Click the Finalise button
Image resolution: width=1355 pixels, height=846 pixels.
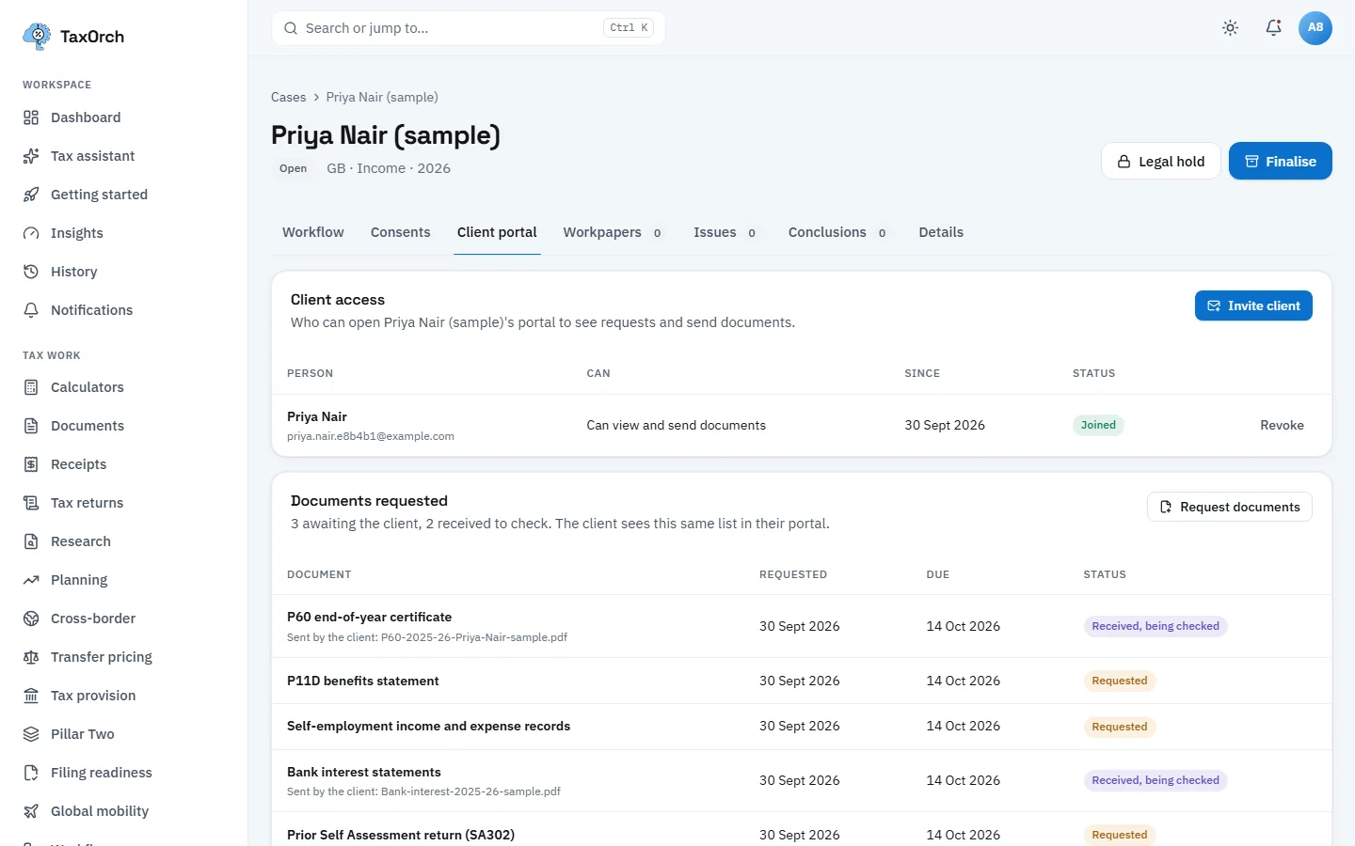(1281, 161)
